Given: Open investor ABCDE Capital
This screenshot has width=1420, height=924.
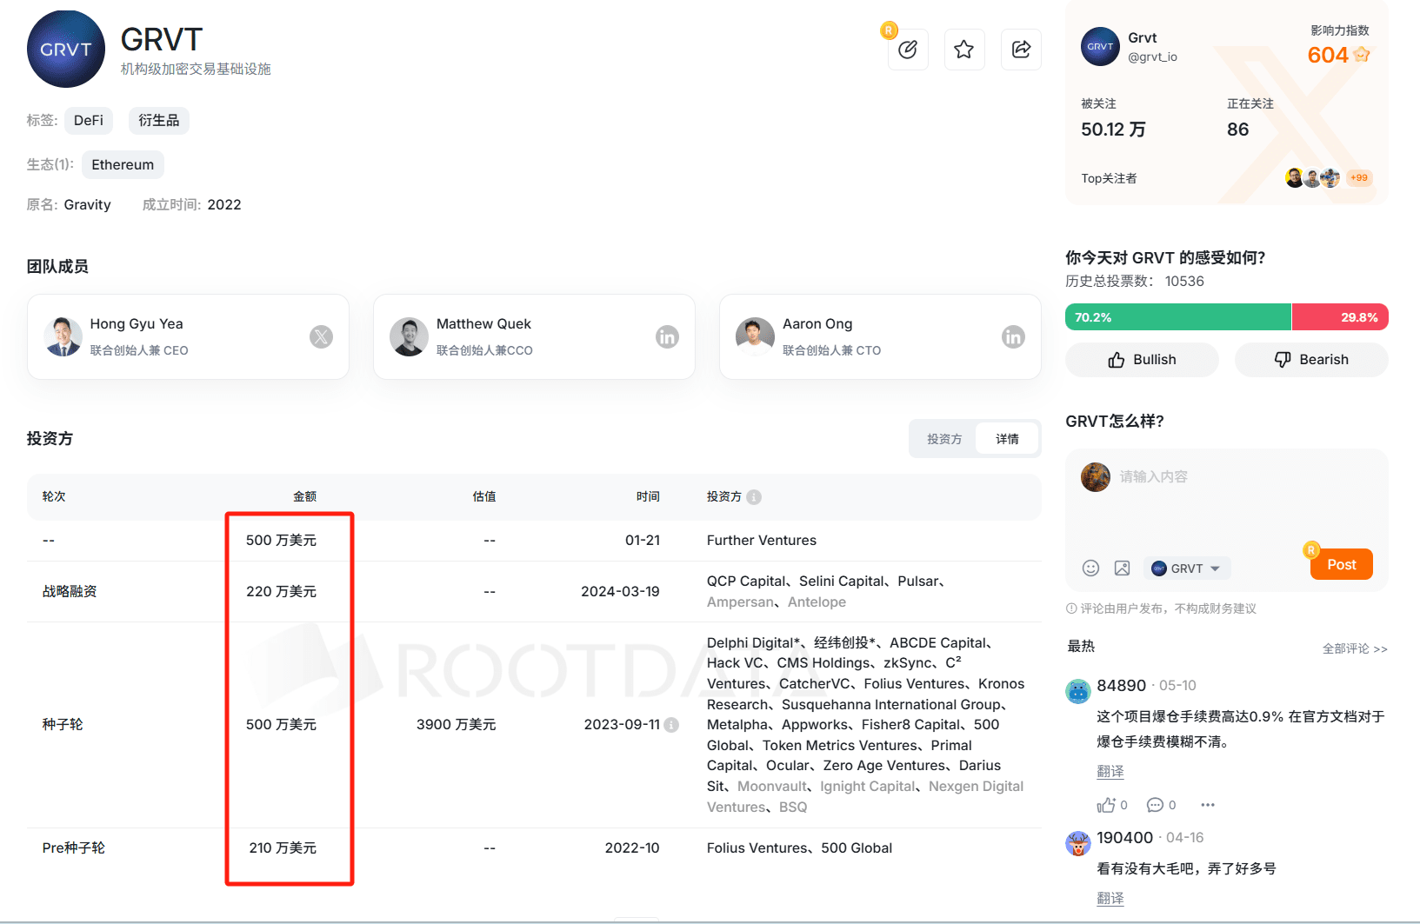Looking at the screenshot, I should click(x=938, y=643).
